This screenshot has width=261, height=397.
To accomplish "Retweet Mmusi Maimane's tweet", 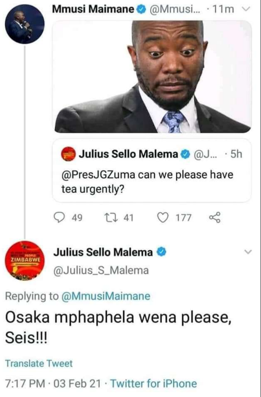I will pyautogui.click(x=110, y=217).
